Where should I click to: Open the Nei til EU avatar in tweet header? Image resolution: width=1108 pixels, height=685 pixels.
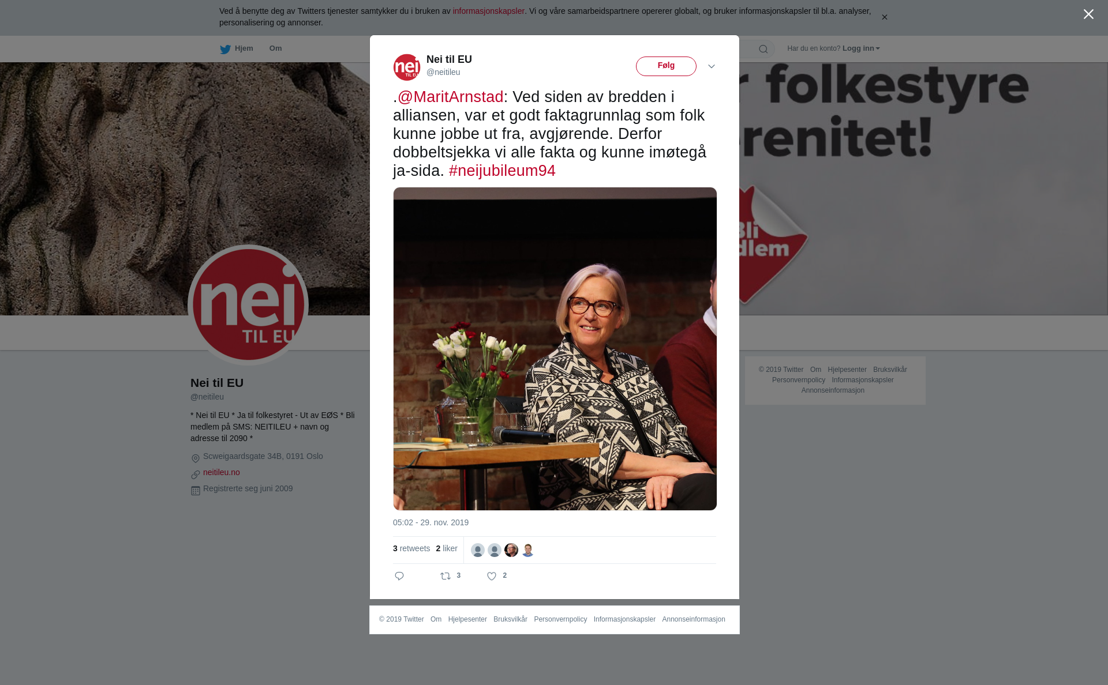click(407, 67)
